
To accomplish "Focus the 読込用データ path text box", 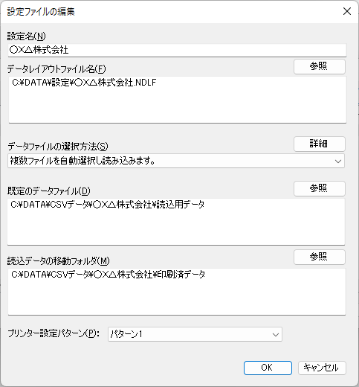I will pyautogui.click(x=176, y=222).
